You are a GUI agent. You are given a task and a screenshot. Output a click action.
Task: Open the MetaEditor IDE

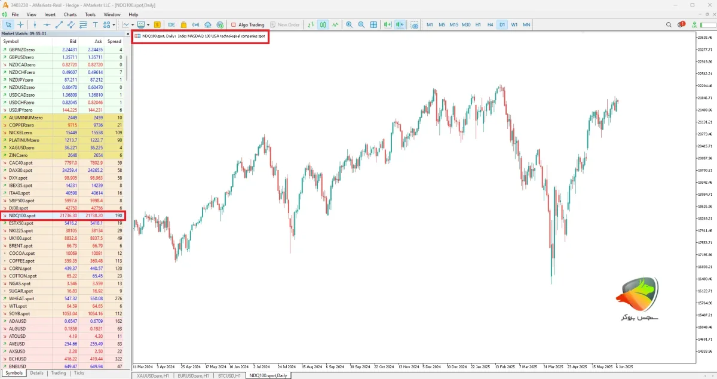171,24
